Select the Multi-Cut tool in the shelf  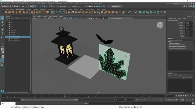(x=128, y=12)
